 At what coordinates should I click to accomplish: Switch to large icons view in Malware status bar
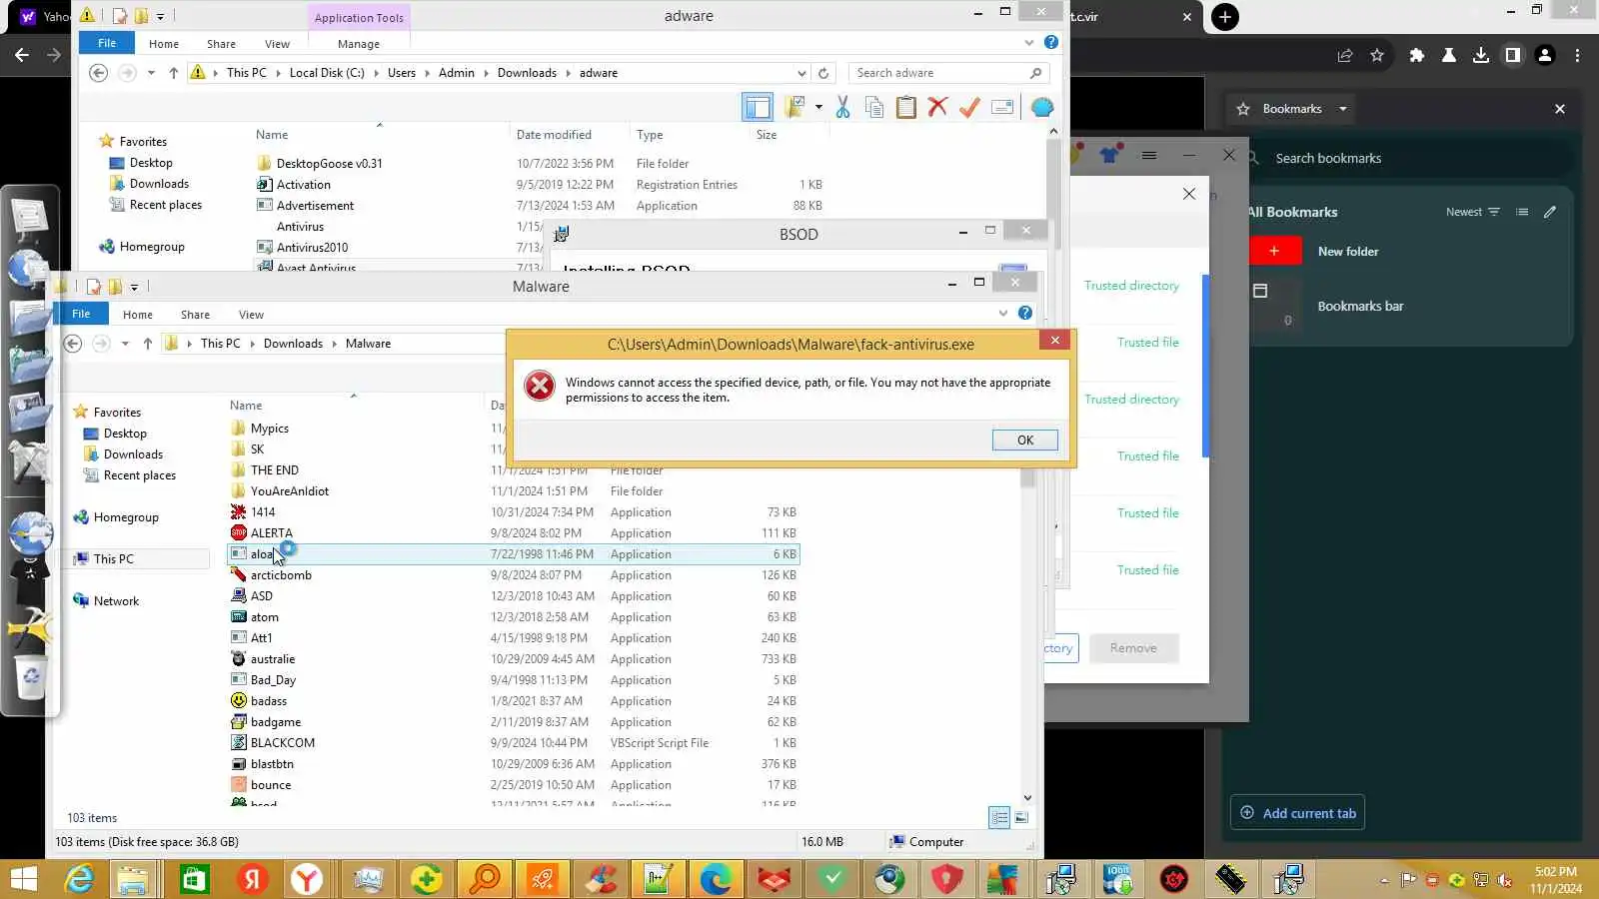pos(1021,818)
